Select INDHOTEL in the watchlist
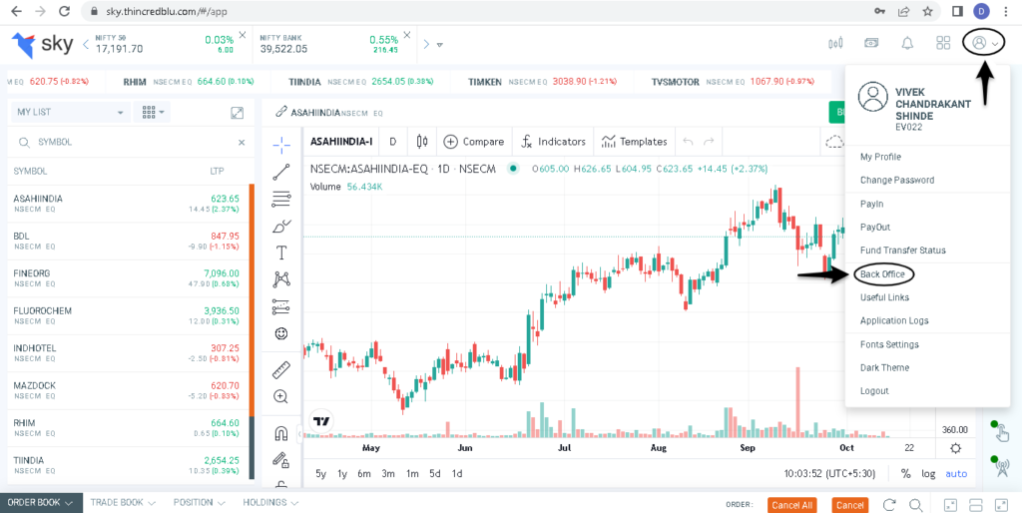Screen dimensions: 1022x513 click(x=128, y=353)
